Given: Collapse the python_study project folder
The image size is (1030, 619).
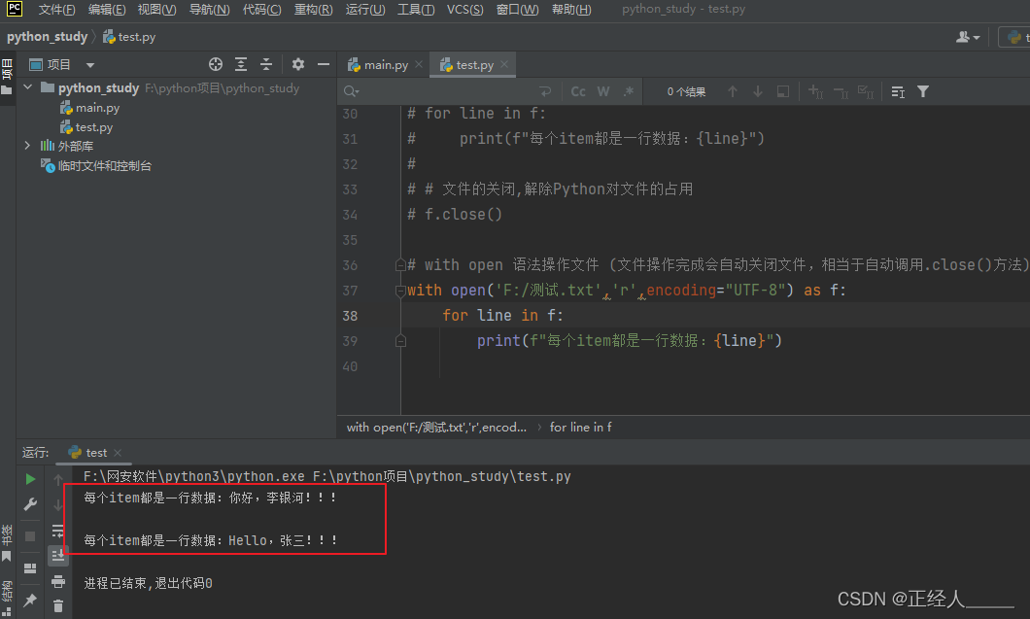Looking at the screenshot, I should (x=27, y=87).
